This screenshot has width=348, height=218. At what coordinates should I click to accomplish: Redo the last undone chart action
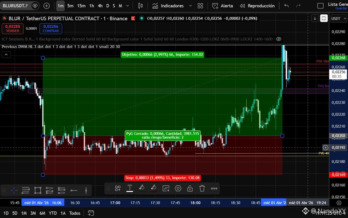(x=298, y=6)
